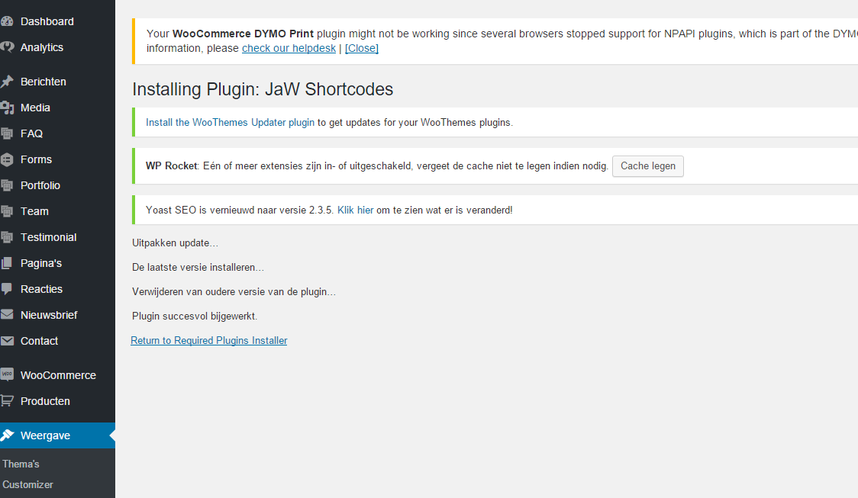This screenshot has width=858, height=498.
Task: Click the Nieuwsbrief envelope icon
Action: (7, 315)
